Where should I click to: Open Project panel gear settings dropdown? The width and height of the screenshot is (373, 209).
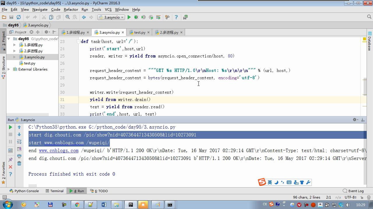click(47, 32)
